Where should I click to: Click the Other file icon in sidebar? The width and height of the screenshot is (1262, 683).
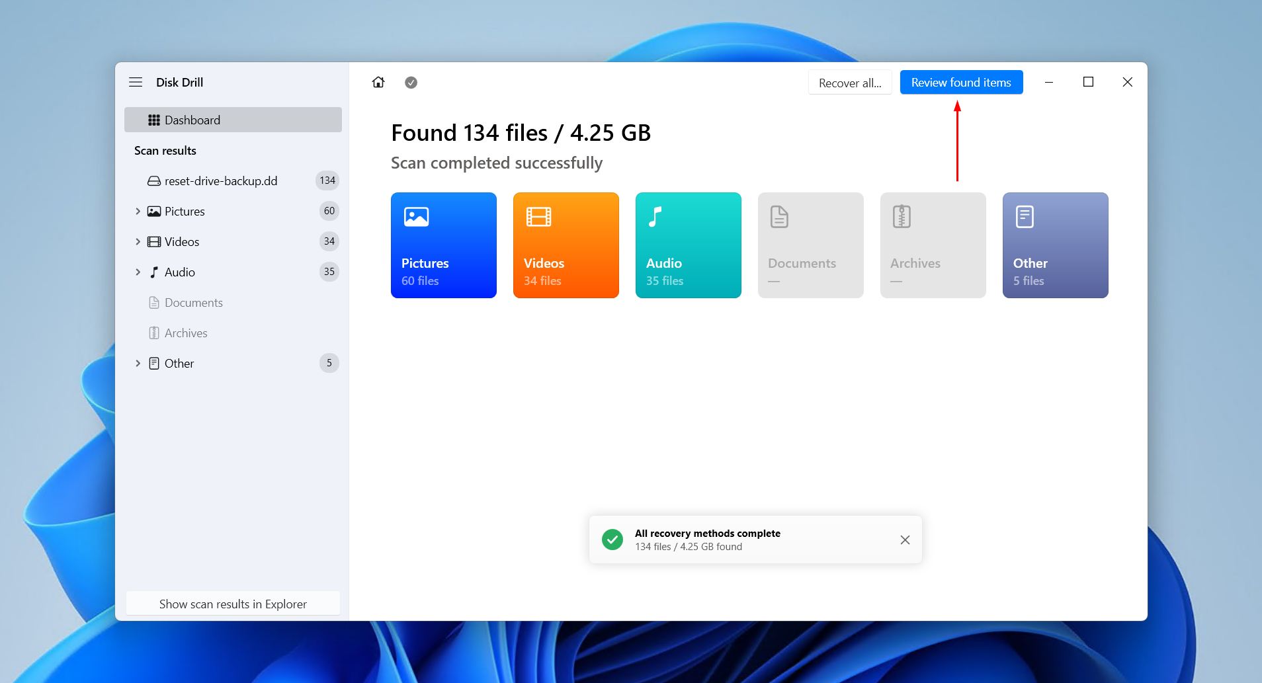pyautogui.click(x=154, y=363)
